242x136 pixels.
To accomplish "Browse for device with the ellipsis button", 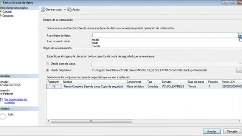I will point(239,70).
